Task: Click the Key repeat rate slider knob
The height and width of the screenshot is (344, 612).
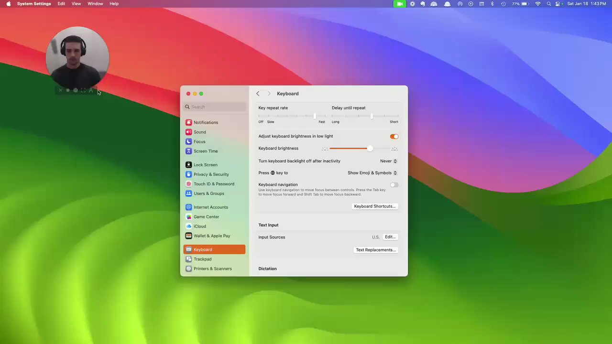Action: pos(315,116)
